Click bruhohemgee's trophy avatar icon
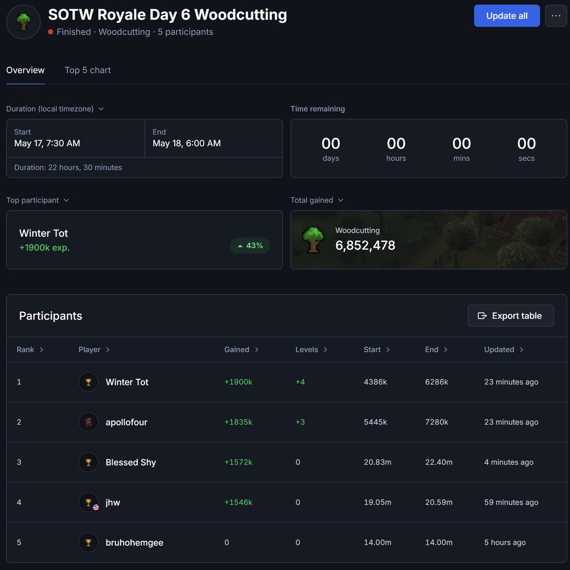The image size is (570, 570). tap(88, 542)
